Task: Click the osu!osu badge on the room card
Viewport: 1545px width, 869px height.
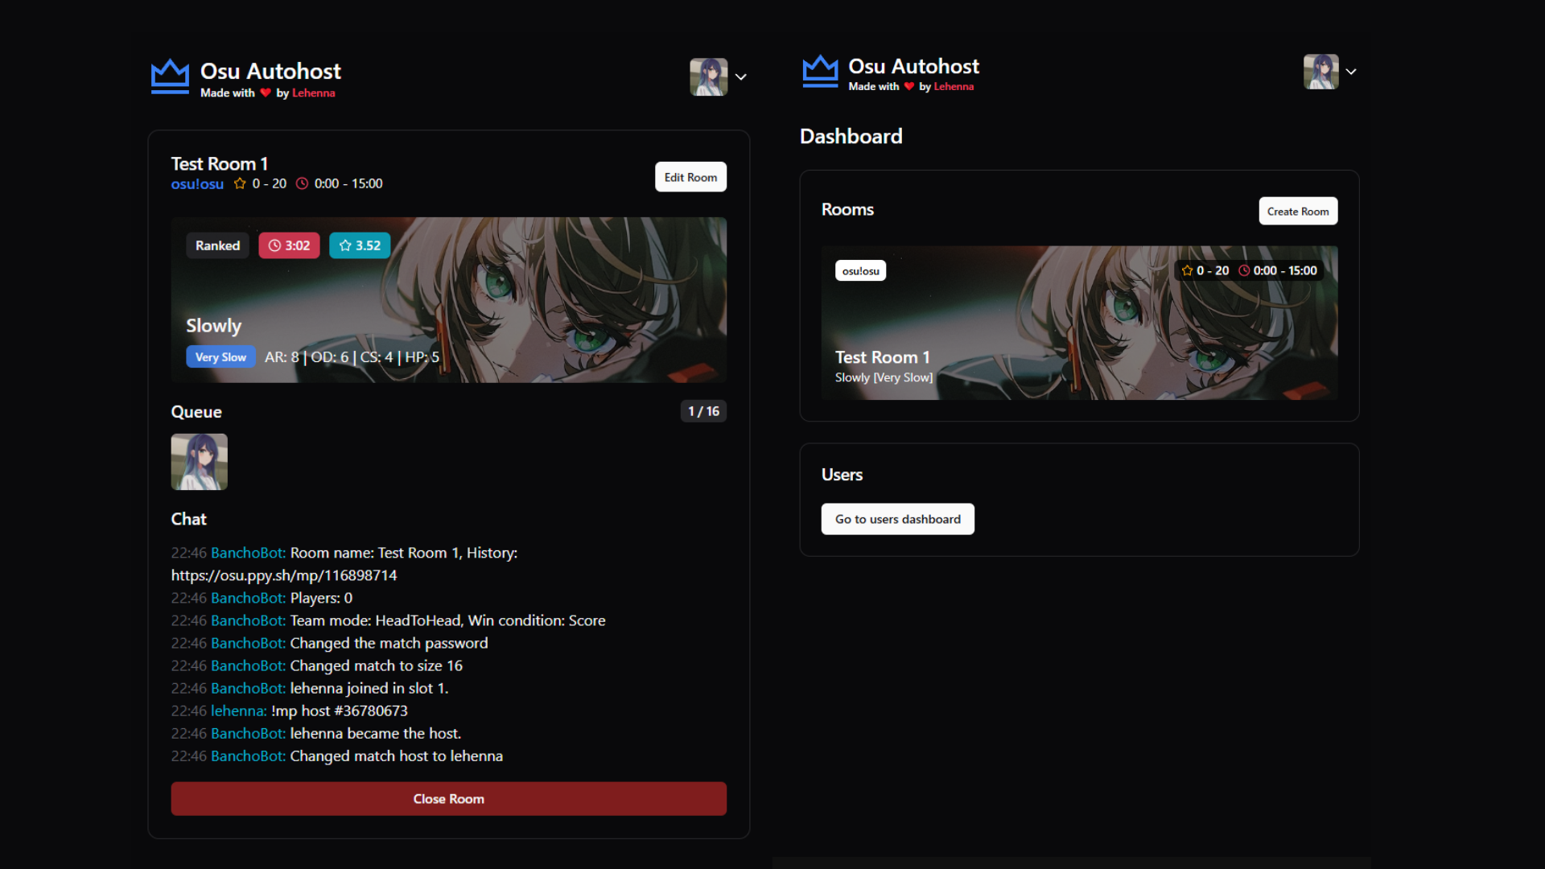Action: click(x=860, y=271)
